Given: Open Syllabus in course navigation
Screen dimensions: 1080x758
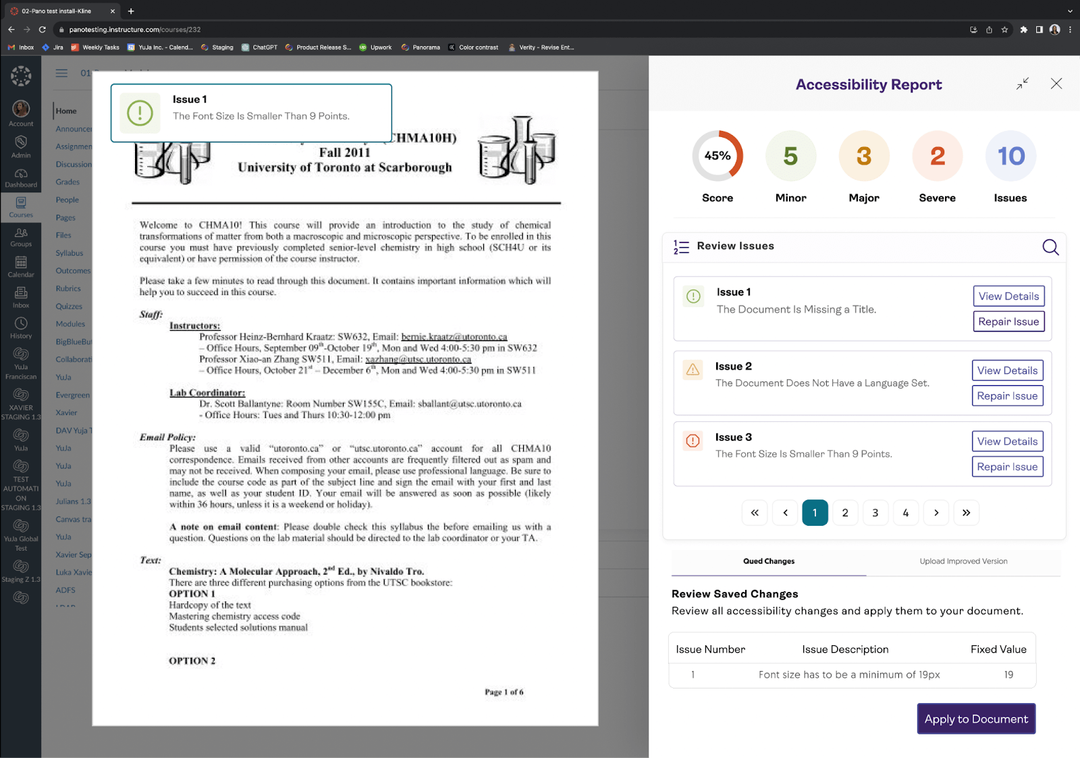Looking at the screenshot, I should point(70,253).
